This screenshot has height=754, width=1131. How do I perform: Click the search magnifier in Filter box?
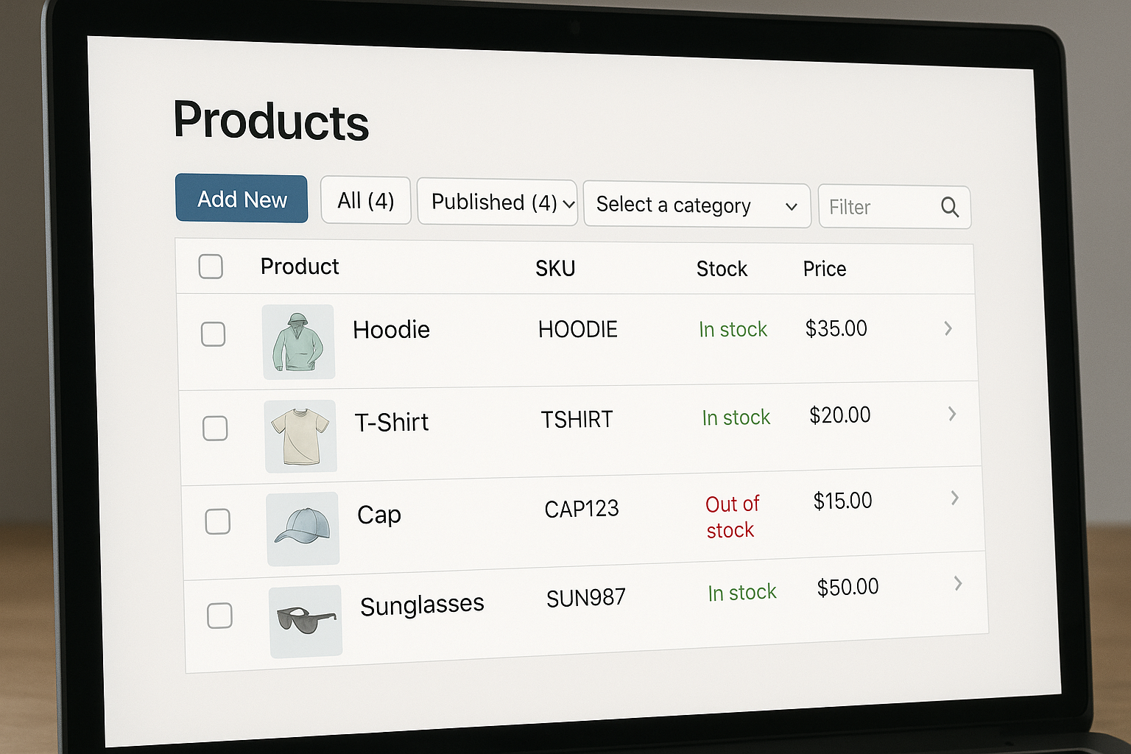pyautogui.click(x=949, y=207)
